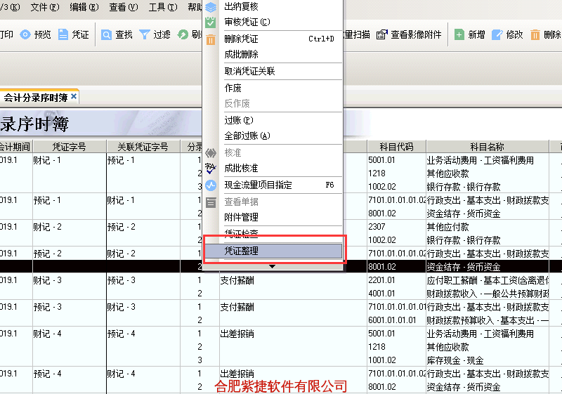562x394 pixels.
Task: Open the 工具(T) menu
Action: pos(162,7)
